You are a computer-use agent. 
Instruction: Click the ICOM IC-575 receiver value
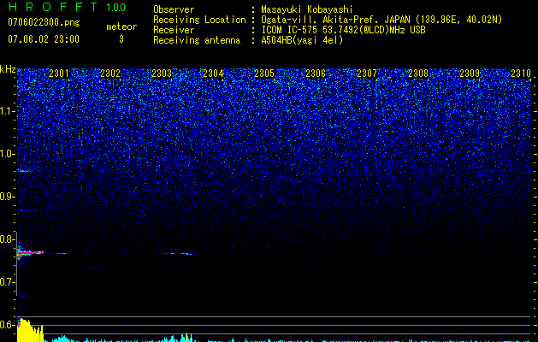(344, 30)
